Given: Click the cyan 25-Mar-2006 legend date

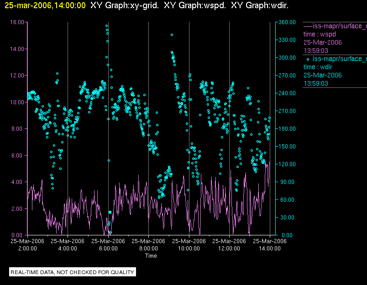Looking at the screenshot, I should click(x=323, y=75).
